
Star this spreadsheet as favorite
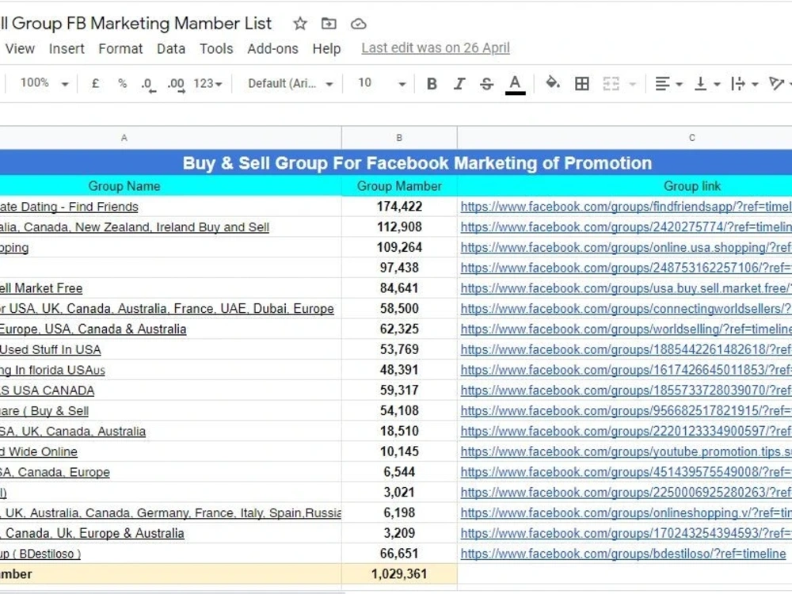(x=299, y=24)
